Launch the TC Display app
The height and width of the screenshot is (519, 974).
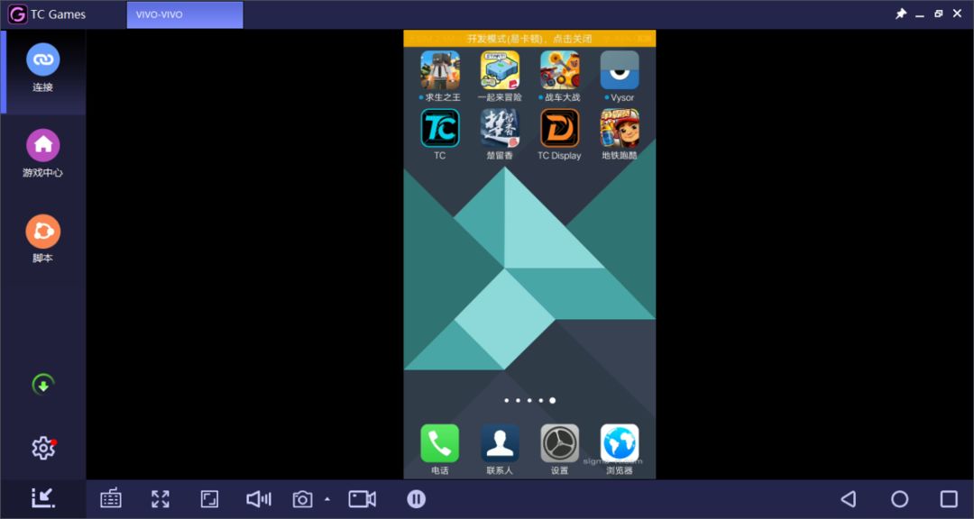coord(560,135)
